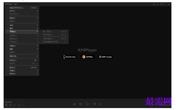Screen dimensions: 177x110
Task: Expand the 捕获 submenu arrow
Action: tap(37, 49)
